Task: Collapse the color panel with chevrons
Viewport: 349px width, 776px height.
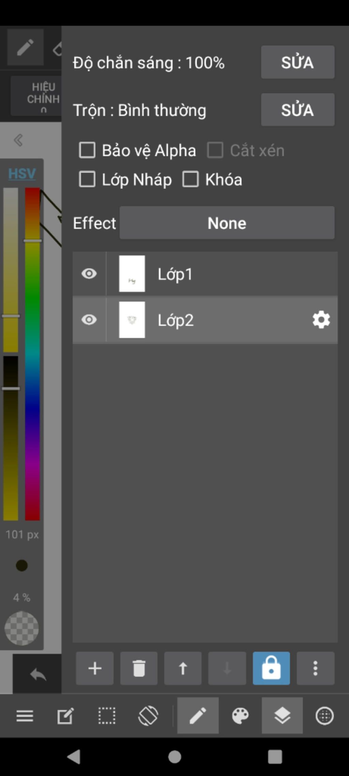Action: coord(18,140)
